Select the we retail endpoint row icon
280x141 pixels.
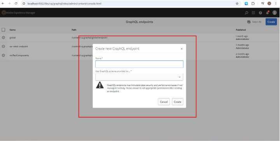3,46
